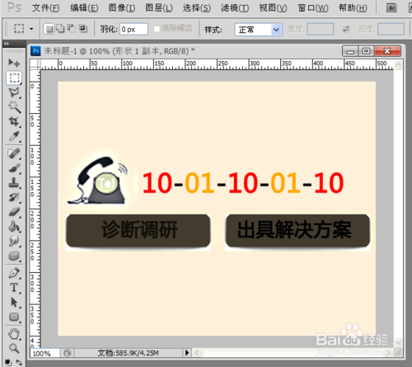This screenshot has height=367, width=412.
Task: Open the 滤镜(T) menu
Action: click(235, 8)
